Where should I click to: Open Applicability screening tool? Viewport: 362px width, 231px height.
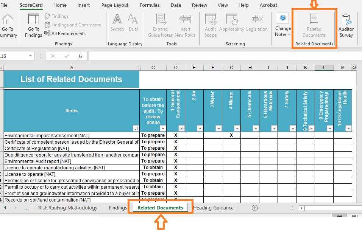[232, 23]
